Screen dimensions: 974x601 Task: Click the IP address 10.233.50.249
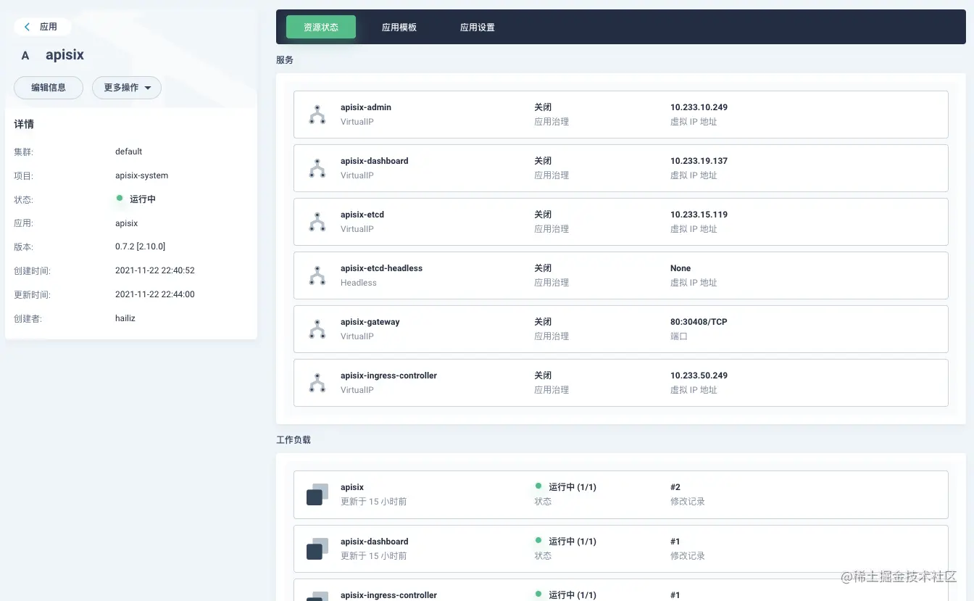[x=699, y=376]
